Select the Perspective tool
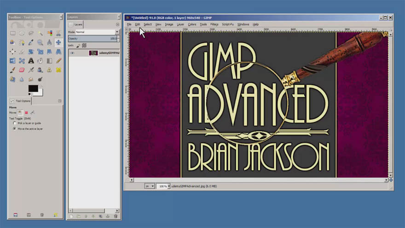 pyautogui.click(x=58, y=52)
